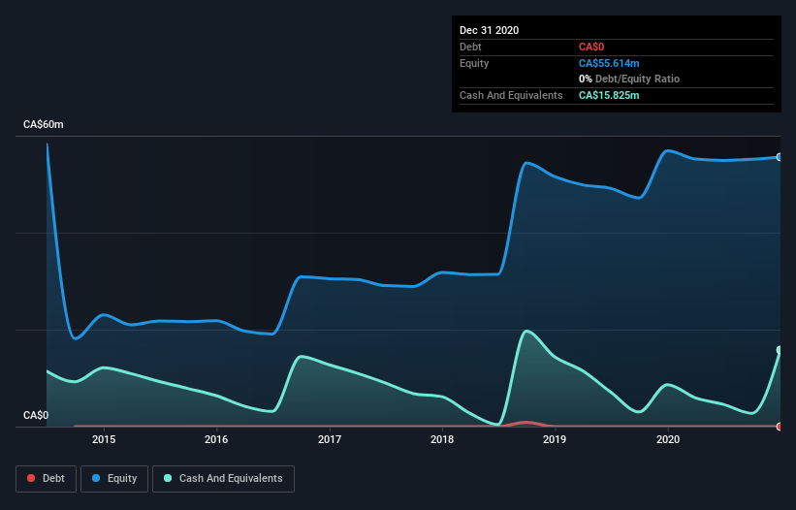Click the CA$60m y-axis label

coord(44,124)
